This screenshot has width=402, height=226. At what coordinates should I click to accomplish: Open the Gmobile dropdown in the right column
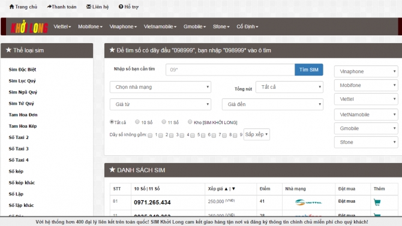tap(366, 129)
